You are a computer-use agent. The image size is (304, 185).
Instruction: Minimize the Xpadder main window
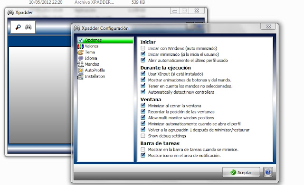point(175,11)
